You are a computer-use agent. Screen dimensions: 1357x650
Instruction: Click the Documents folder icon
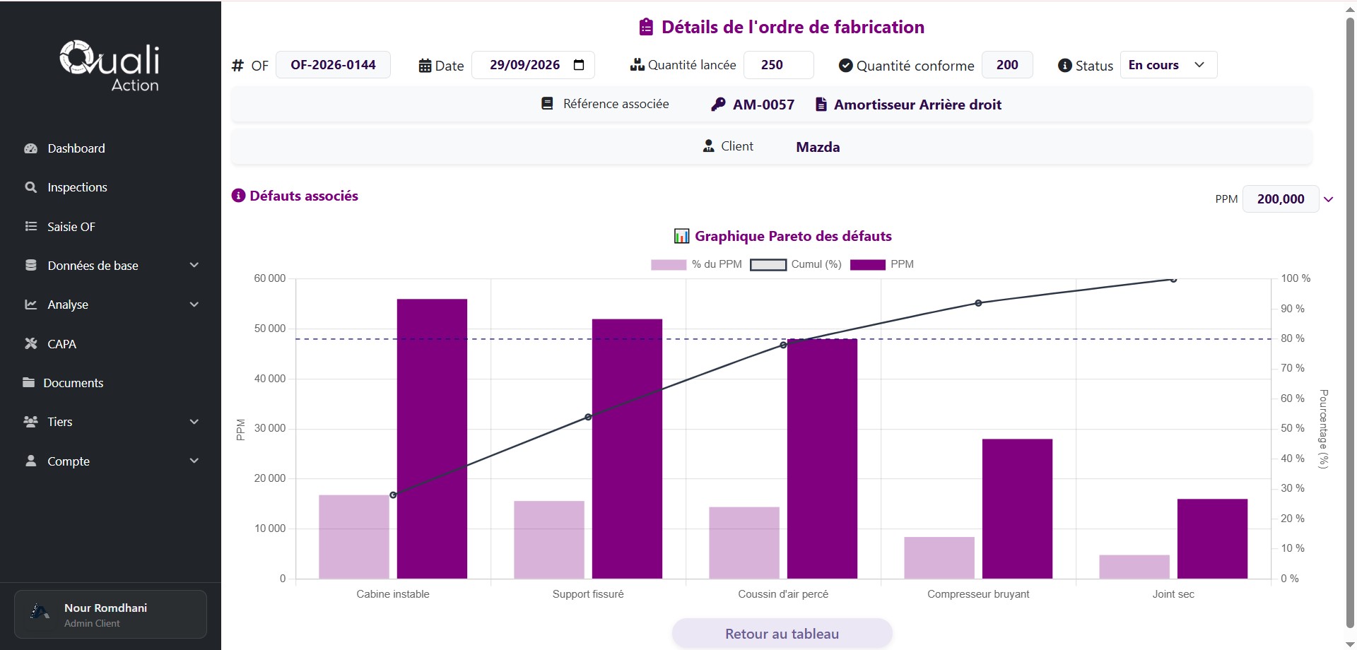tap(28, 382)
